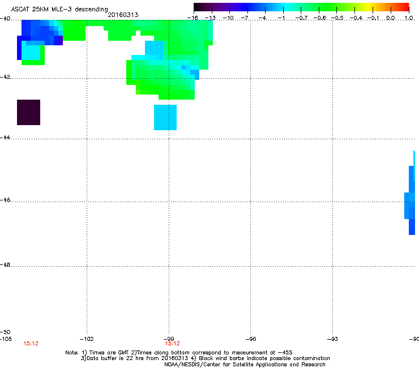Click the colorbar tick label -1
Viewport: 419px width, 368px height.
pyautogui.click(x=281, y=18)
